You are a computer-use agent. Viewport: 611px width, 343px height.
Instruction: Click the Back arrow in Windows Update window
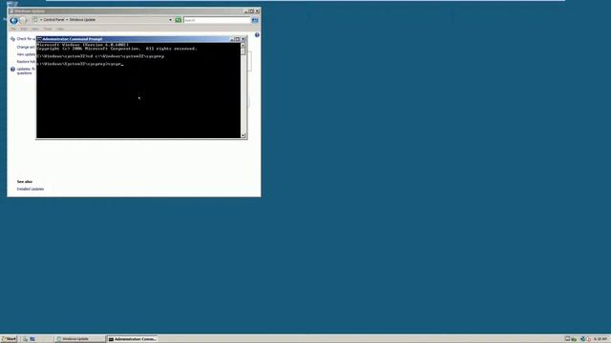coord(13,20)
